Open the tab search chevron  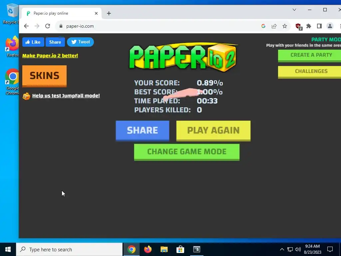[294, 10]
